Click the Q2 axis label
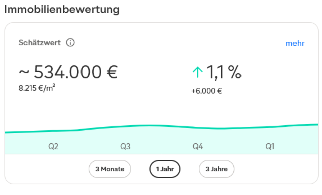 53,147
